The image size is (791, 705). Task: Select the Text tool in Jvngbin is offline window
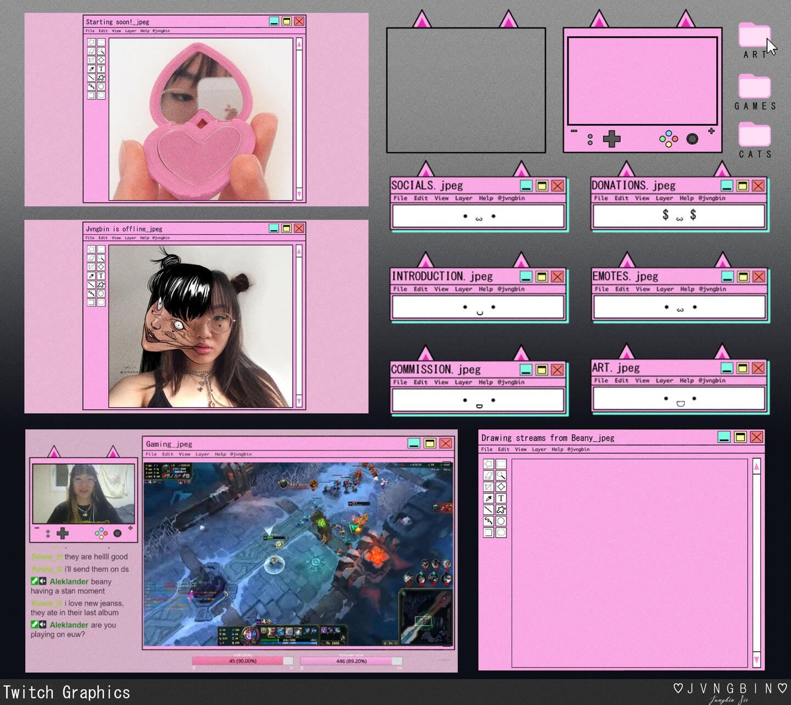(x=101, y=276)
